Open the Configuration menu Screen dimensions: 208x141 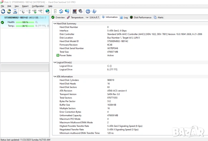(x=38, y=6)
